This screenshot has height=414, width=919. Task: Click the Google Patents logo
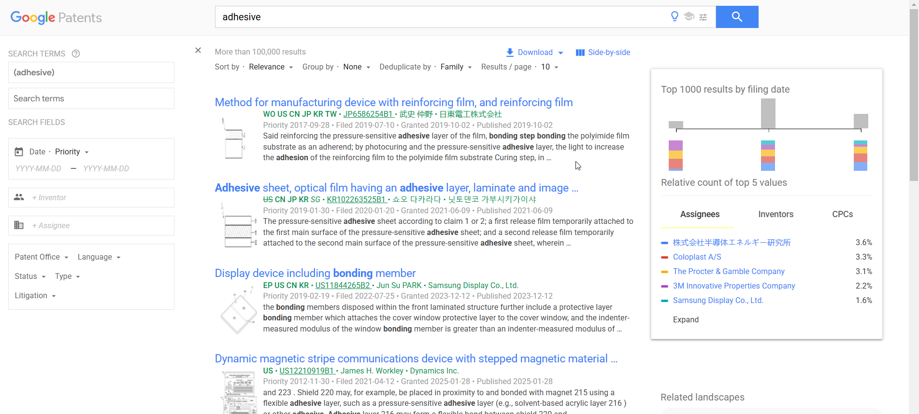(x=56, y=18)
